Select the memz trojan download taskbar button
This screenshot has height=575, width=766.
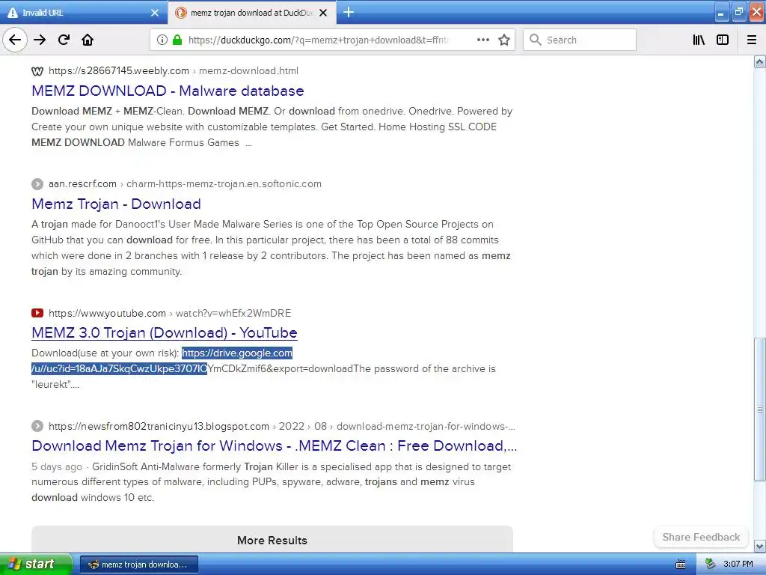coord(138,565)
